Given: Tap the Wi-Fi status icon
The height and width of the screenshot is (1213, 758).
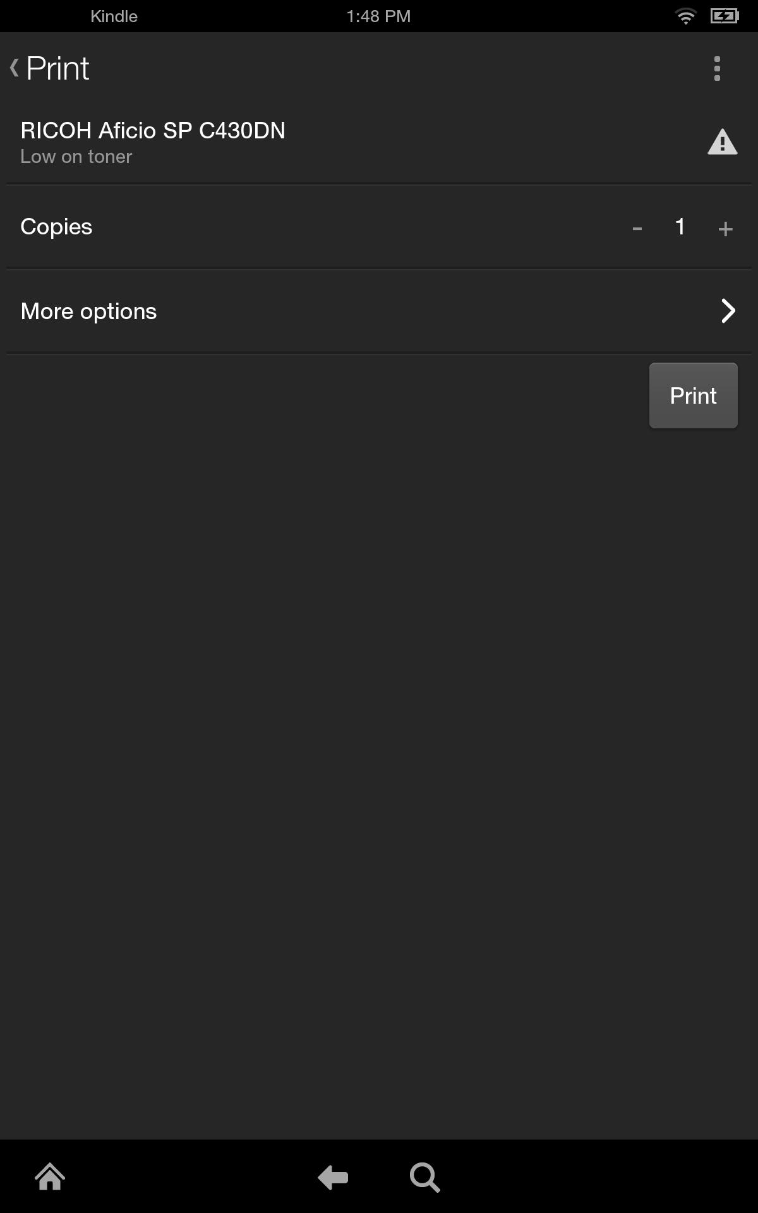Looking at the screenshot, I should 685,16.
